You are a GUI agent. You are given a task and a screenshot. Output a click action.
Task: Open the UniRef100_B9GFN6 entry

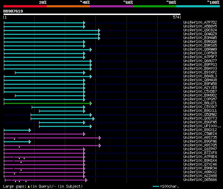tap(200, 142)
